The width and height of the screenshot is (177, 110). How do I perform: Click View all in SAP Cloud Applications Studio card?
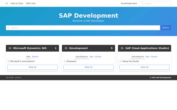coord(145,67)
